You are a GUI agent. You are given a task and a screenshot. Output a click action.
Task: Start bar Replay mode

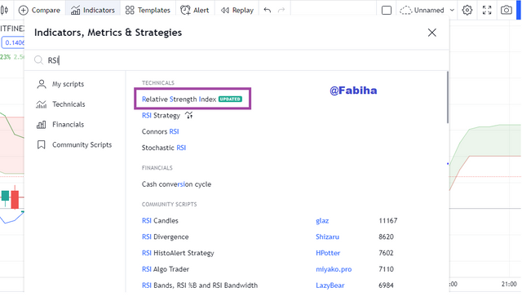pos(237,11)
